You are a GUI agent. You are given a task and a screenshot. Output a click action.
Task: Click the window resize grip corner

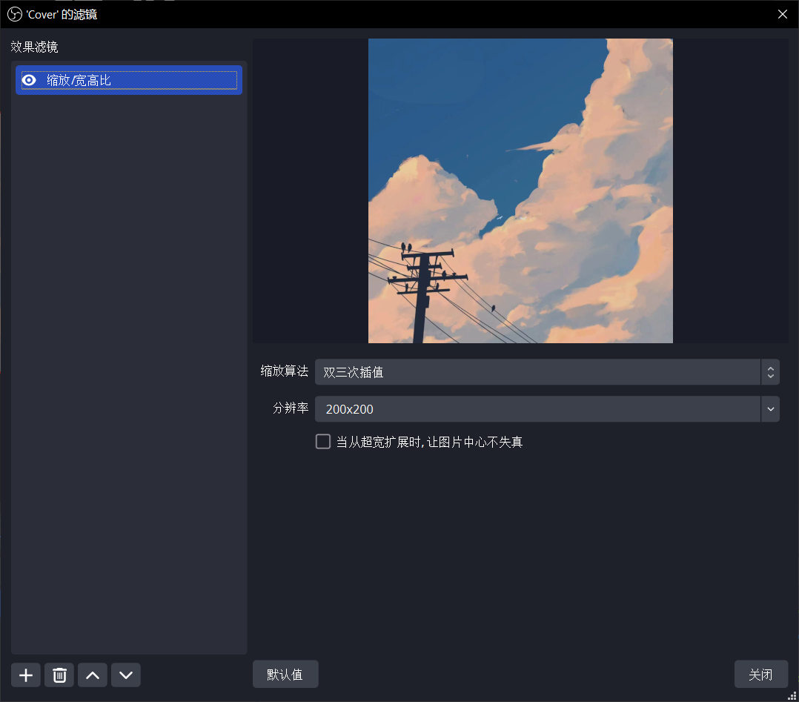click(792, 696)
